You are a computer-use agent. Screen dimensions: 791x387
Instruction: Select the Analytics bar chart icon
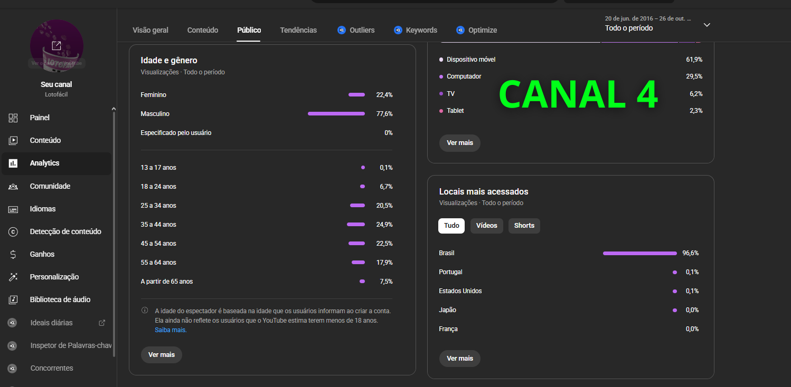point(13,163)
